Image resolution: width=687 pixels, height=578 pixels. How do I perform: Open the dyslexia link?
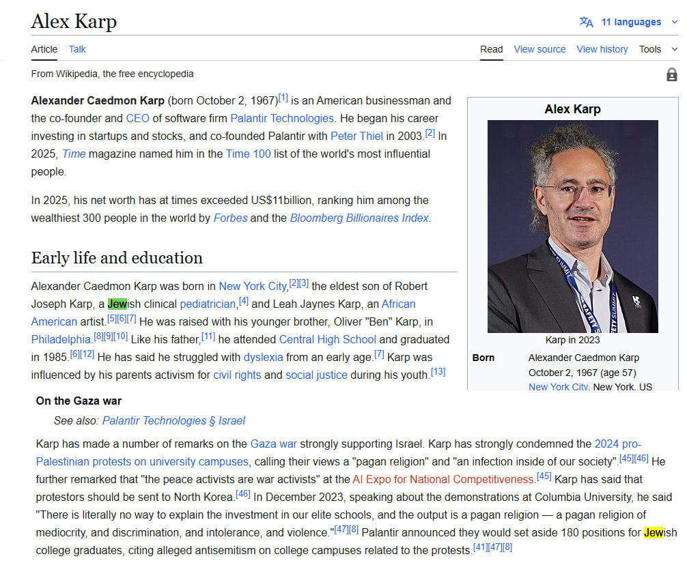pyautogui.click(x=264, y=358)
